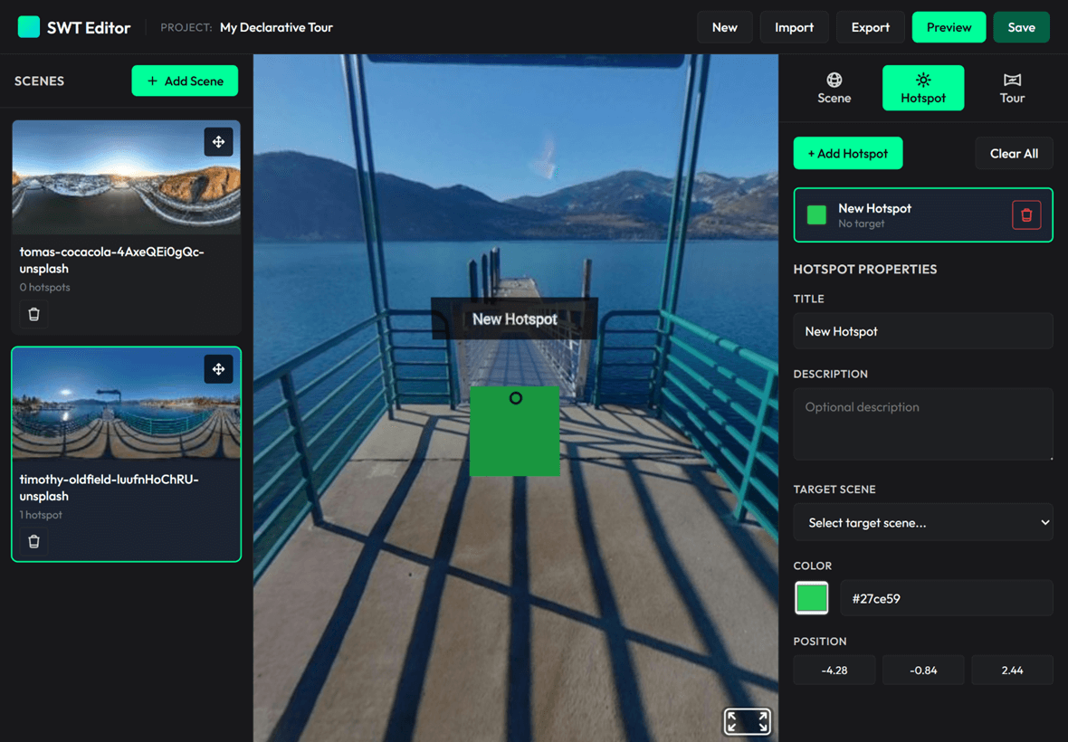Click the green square icon in hotspot list
The height and width of the screenshot is (742, 1068).
[x=816, y=215]
